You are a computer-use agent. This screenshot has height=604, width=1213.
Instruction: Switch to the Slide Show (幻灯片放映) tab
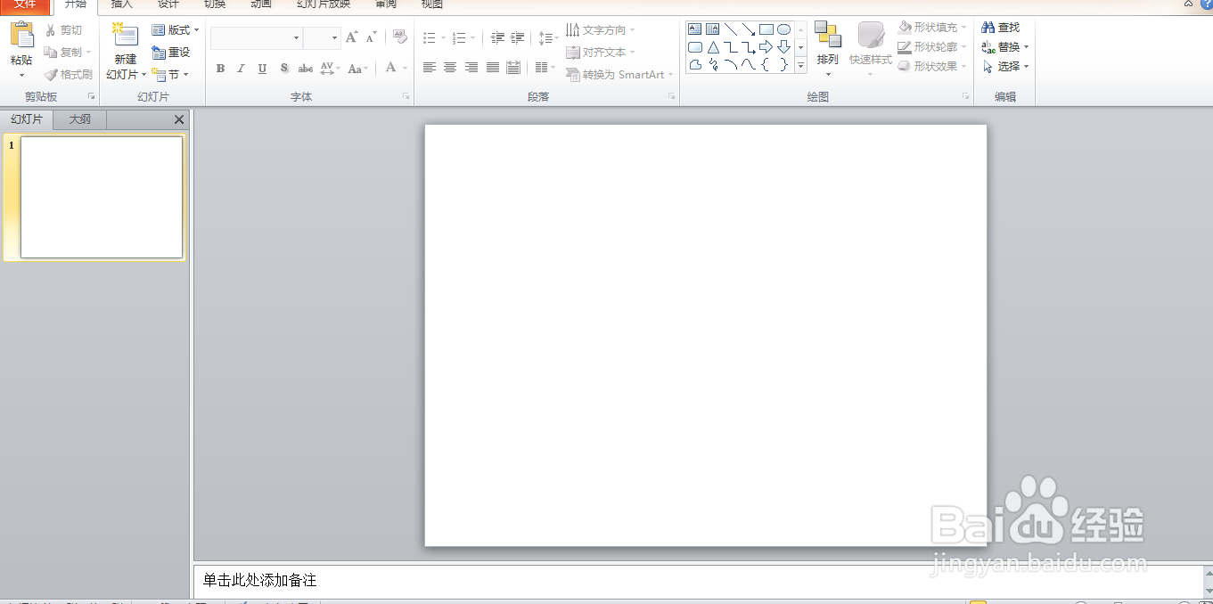click(x=324, y=4)
